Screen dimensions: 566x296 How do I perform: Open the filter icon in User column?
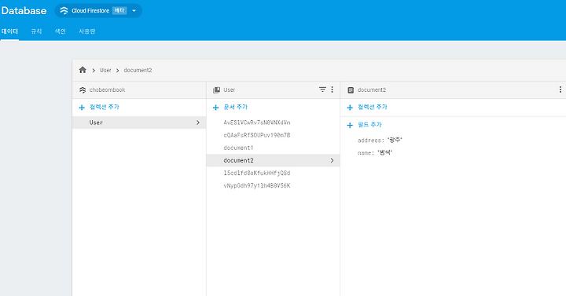coord(322,90)
